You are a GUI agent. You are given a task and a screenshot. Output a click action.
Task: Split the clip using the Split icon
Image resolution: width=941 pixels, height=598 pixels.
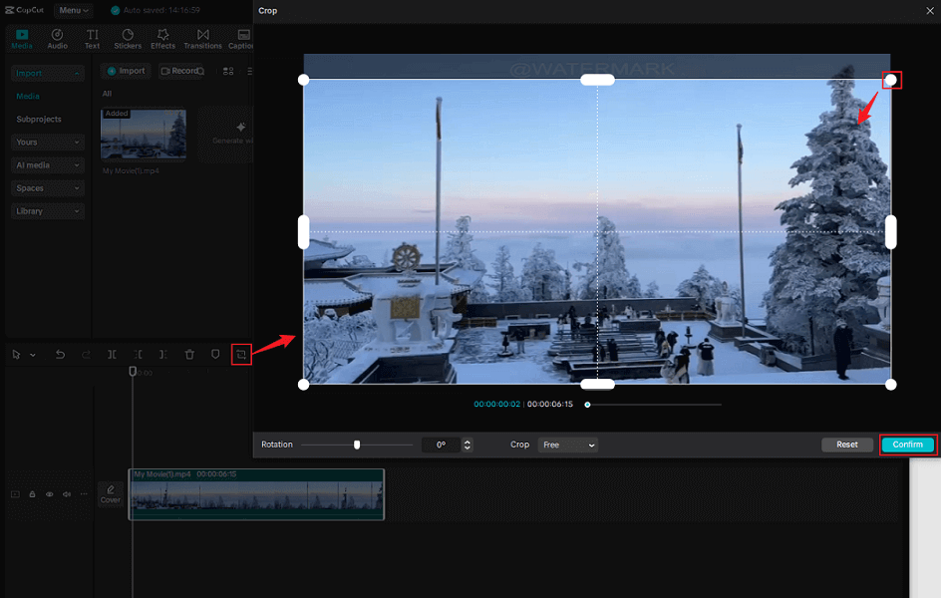tap(112, 354)
